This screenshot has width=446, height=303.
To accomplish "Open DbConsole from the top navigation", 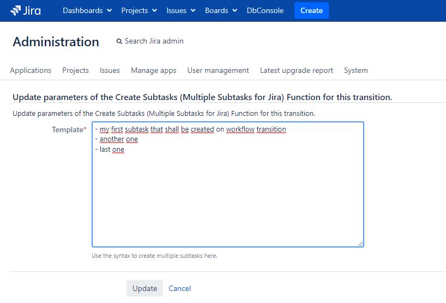I will [265, 10].
